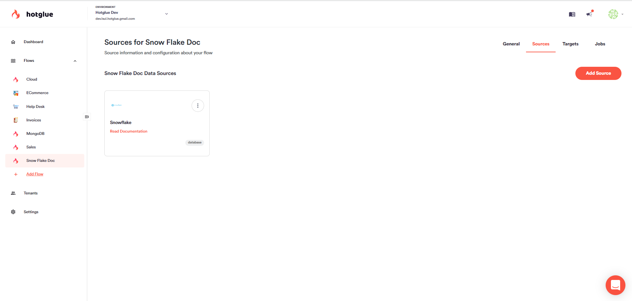Click the plus icon beside Add Flow
This screenshot has width=632, height=301.
tap(16, 174)
